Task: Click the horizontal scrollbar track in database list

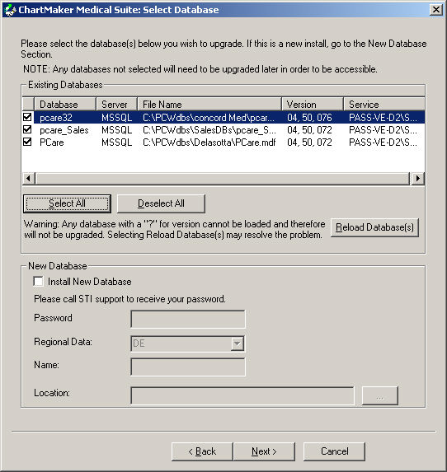Action: click(223, 178)
